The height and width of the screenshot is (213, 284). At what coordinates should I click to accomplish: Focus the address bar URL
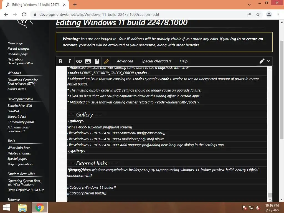99,14
